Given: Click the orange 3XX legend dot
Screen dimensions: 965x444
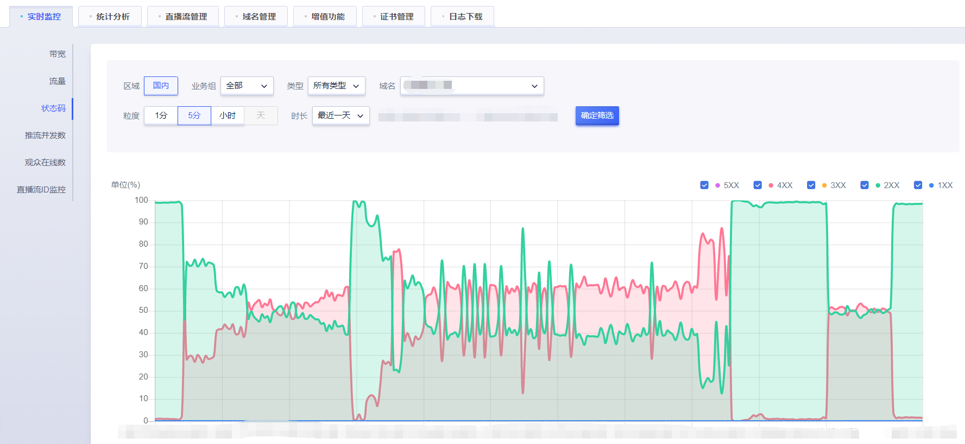Looking at the screenshot, I should [x=824, y=185].
